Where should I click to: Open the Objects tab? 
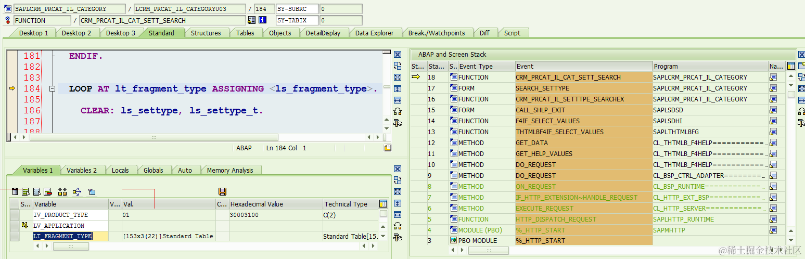tap(280, 33)
